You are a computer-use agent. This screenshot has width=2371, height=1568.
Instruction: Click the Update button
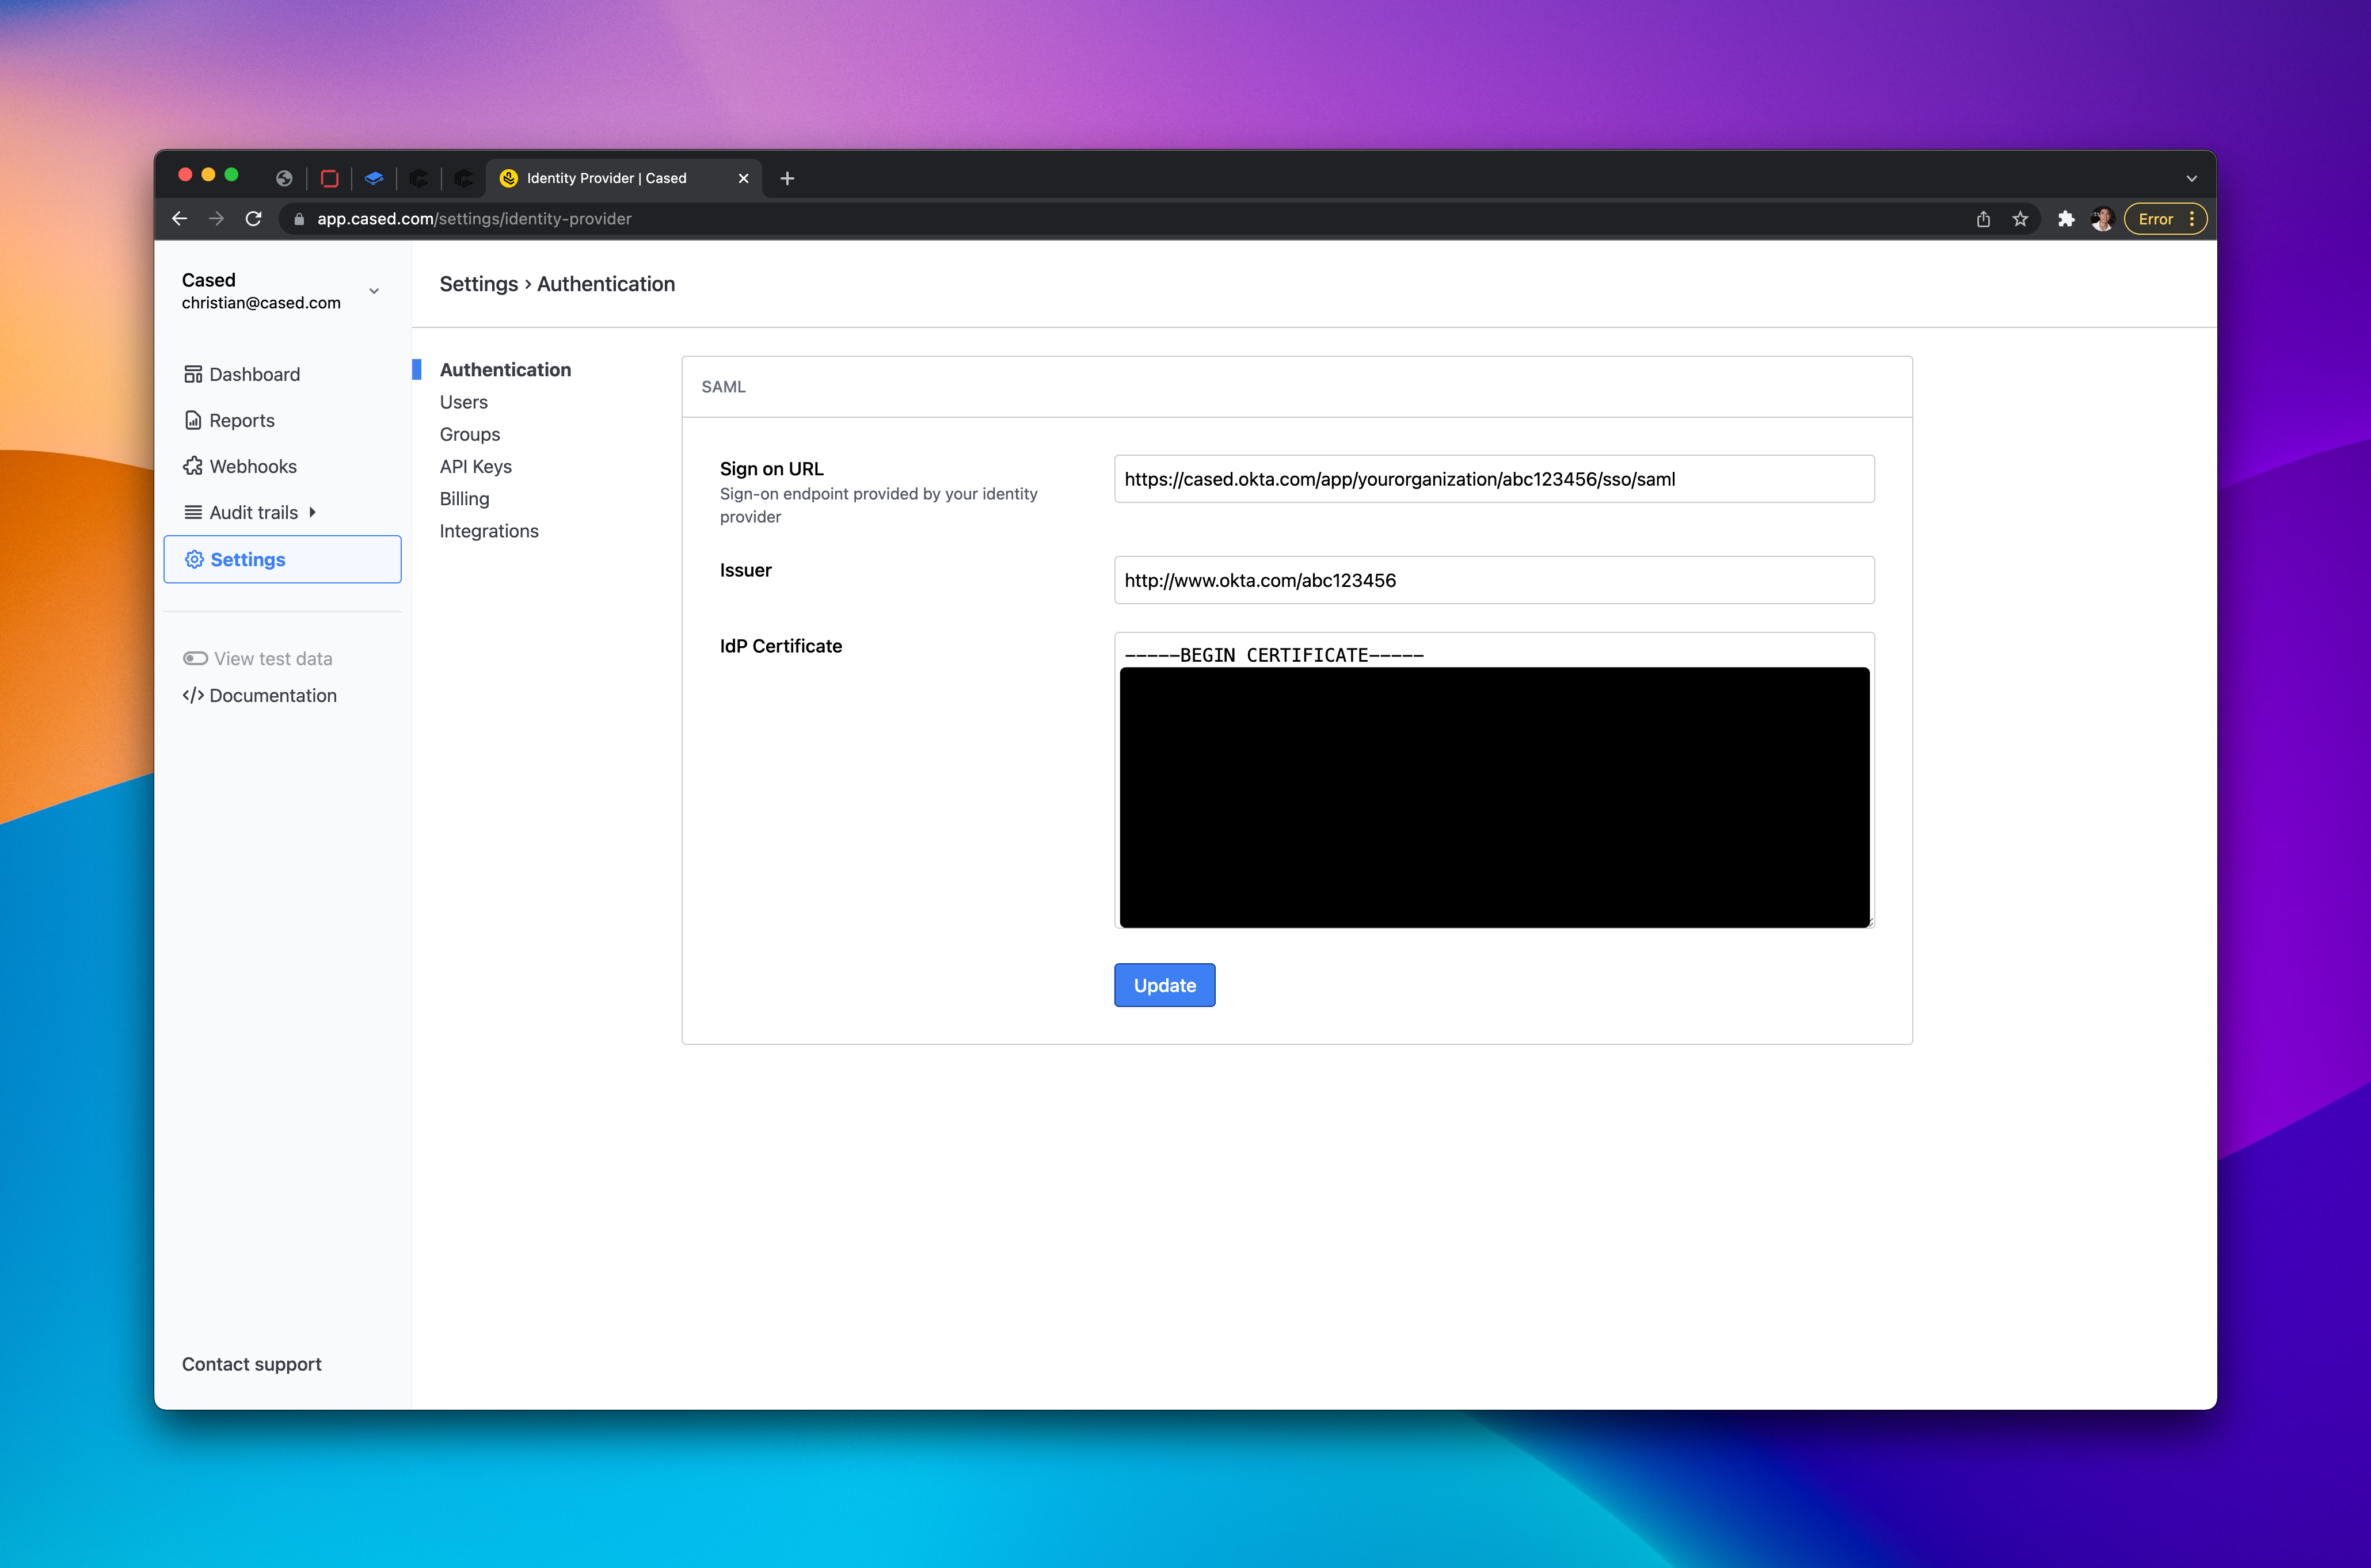pos(1164,985)
